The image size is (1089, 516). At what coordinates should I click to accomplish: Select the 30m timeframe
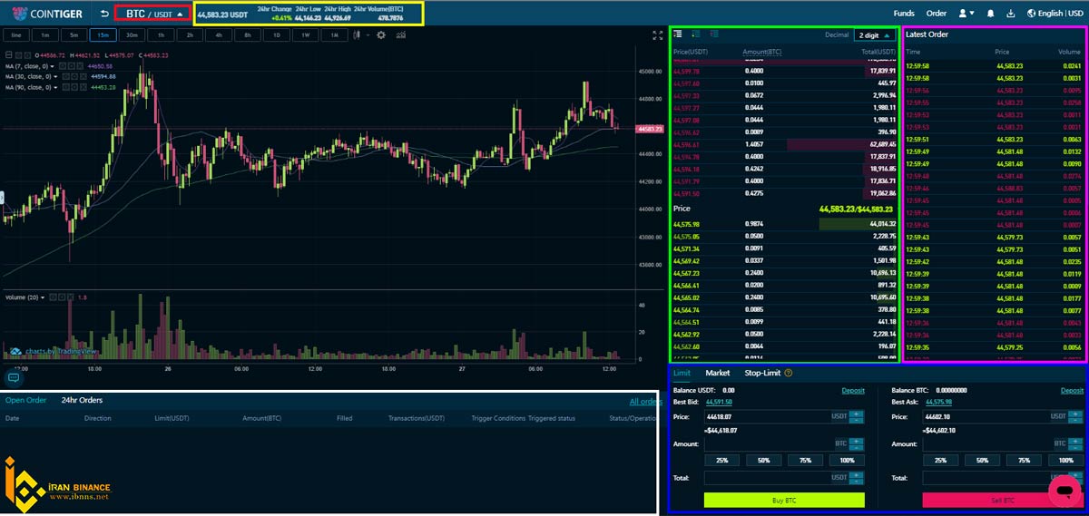(132, 34)
